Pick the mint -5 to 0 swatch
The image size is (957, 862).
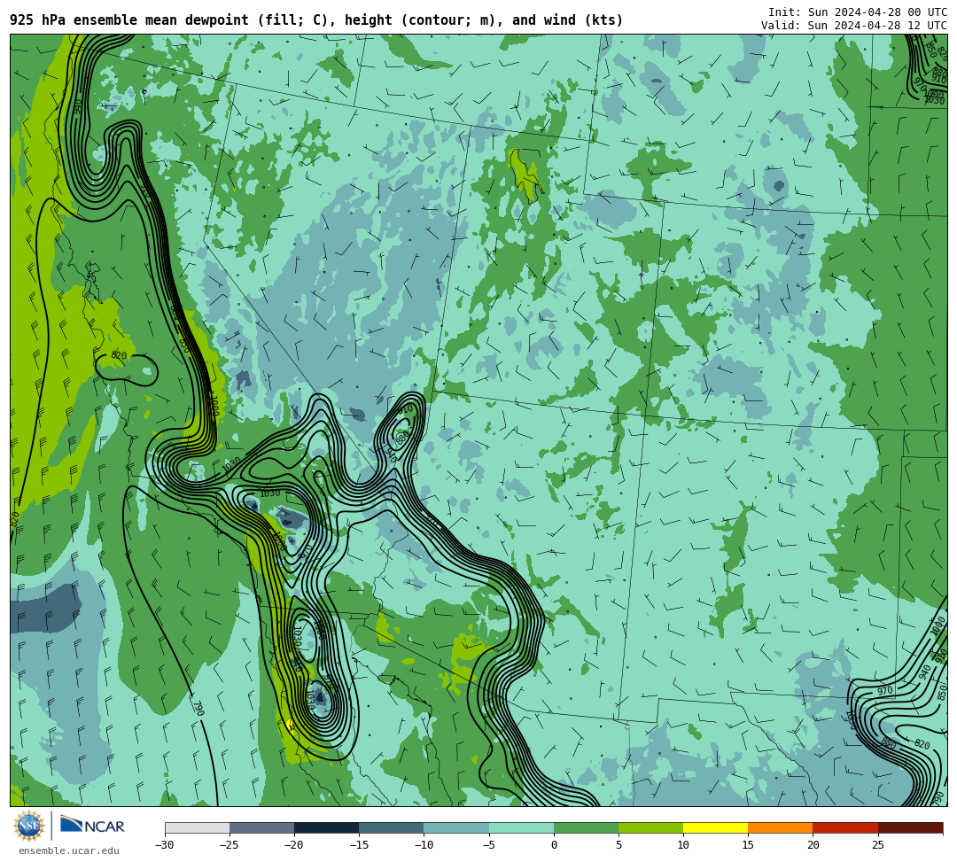[521, 827]
